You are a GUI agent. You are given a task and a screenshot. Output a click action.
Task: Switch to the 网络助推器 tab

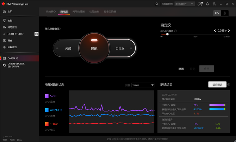pyautogui.click(x=79, y=12)
